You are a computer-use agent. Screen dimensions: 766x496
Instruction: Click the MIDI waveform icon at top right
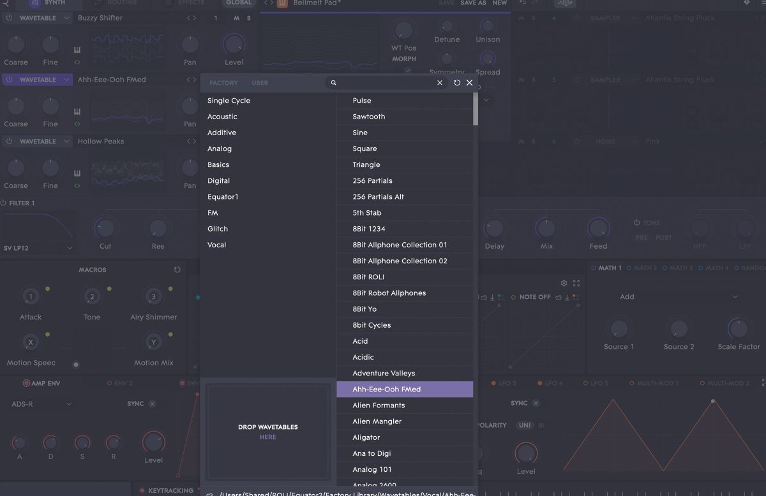tap(566, 3)
